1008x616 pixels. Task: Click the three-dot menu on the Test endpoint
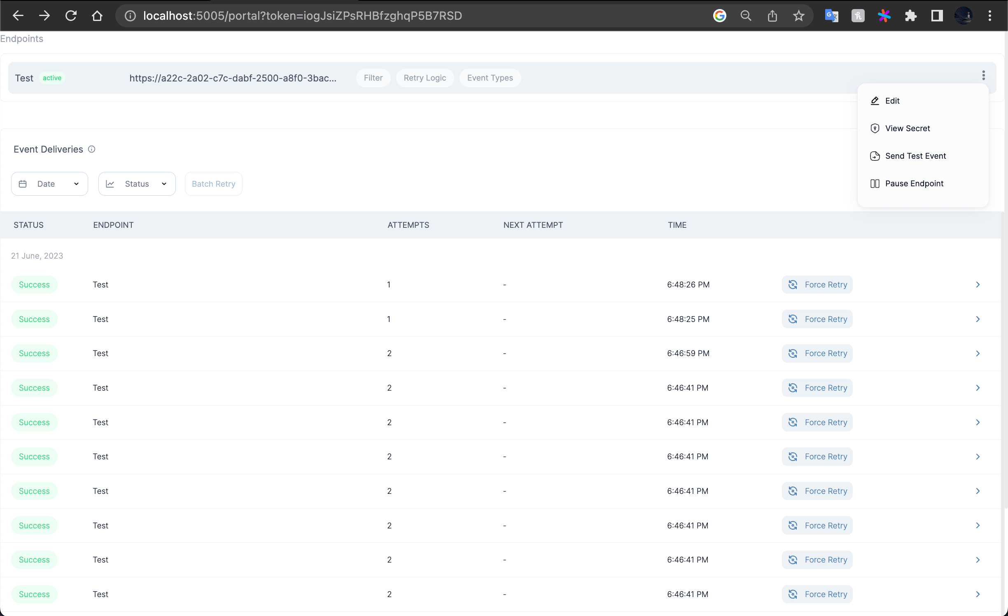pos(984,76)
